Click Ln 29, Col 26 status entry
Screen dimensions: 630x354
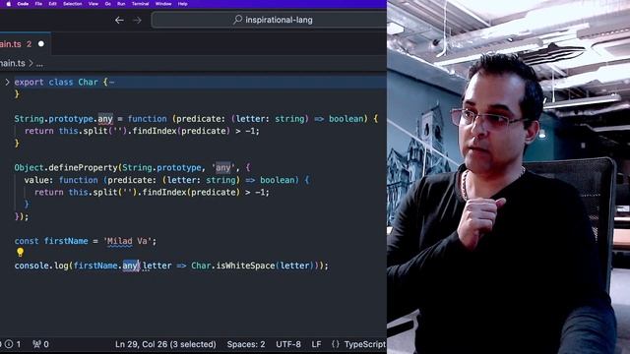pyautogui.click(x=165, y=344)
